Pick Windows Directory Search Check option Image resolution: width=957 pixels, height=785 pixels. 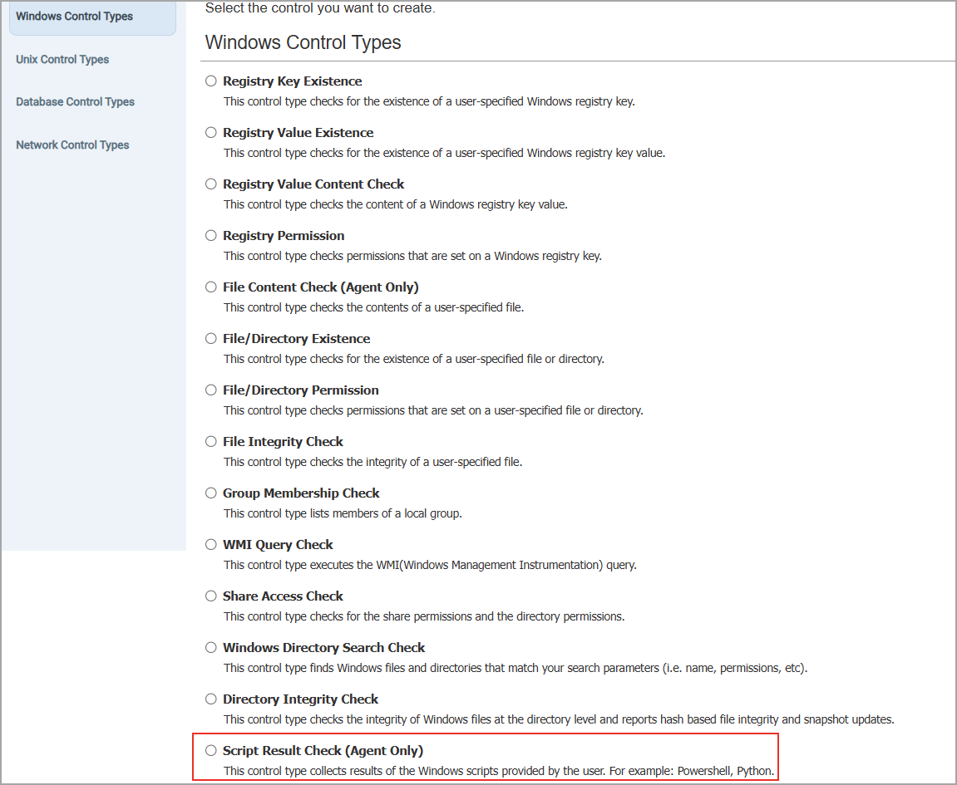point(210,647)
